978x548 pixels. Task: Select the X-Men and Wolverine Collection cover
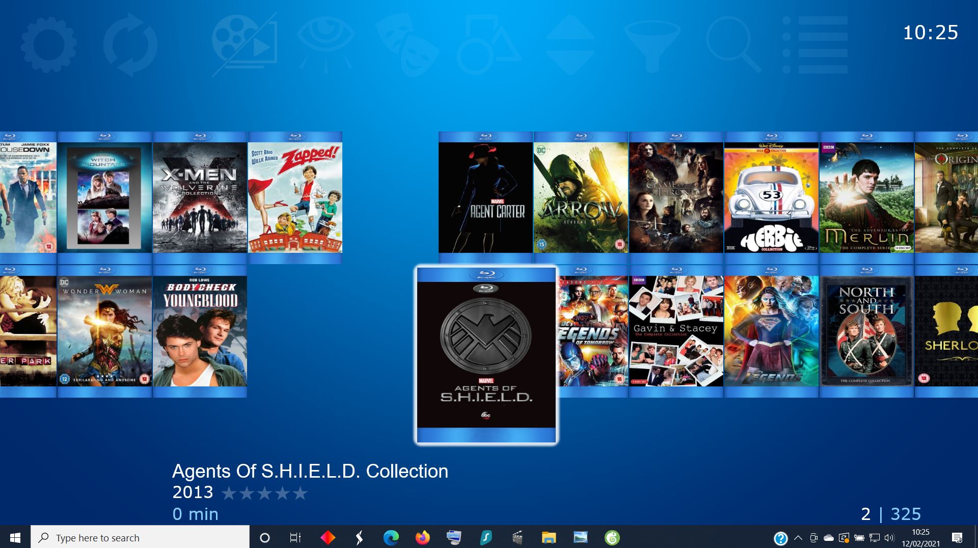pyautogui.click(x=200, y=197)
